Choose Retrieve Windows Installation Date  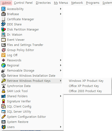[31, 76]
